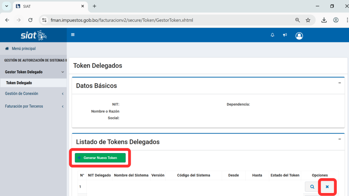This screenshot has width=349, height=196.
Task: Bookmark this page with the star icon
Action: 308,20
